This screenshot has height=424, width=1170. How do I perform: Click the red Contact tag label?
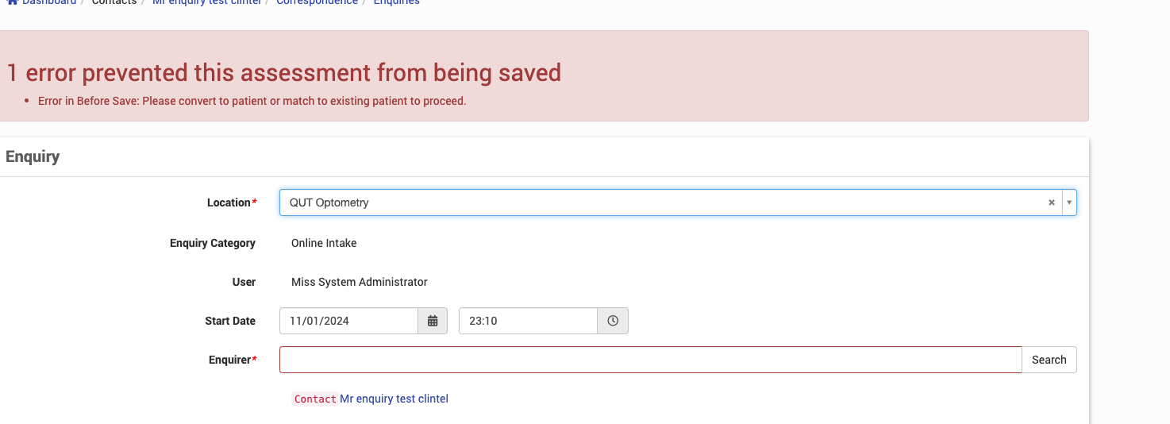(315, 399)
